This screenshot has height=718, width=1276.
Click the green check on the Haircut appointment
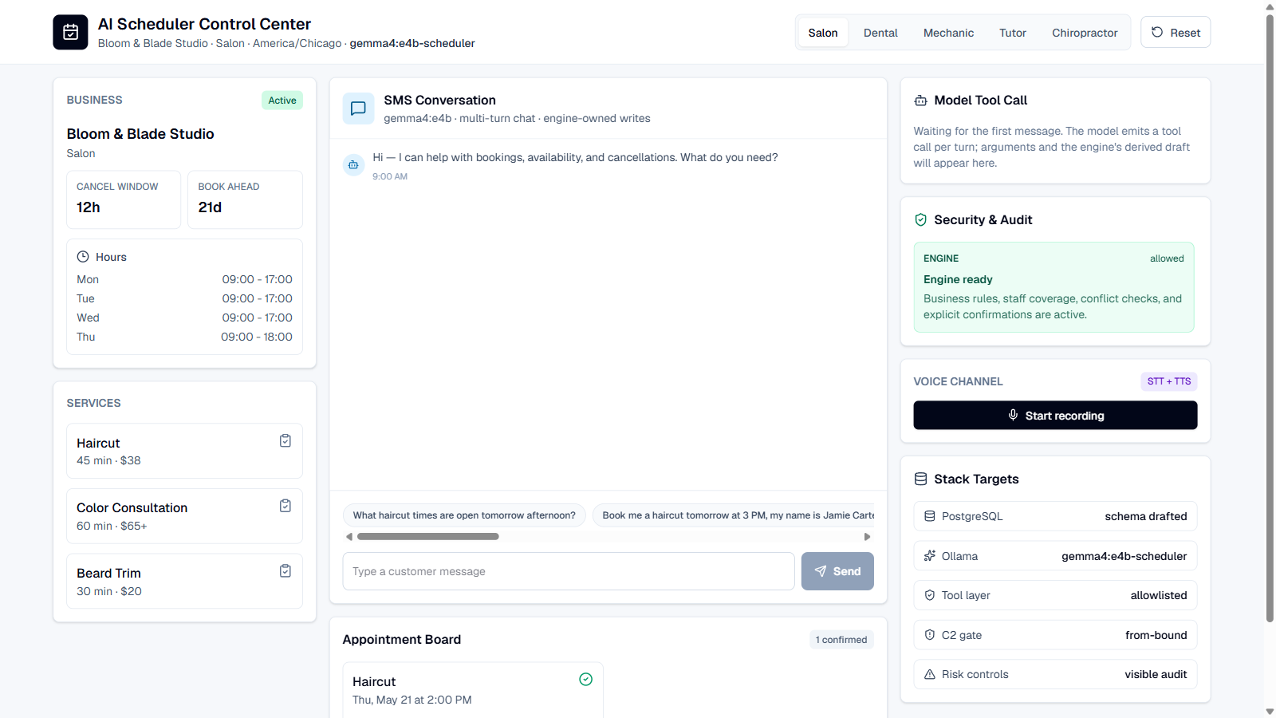coord(585,679)
